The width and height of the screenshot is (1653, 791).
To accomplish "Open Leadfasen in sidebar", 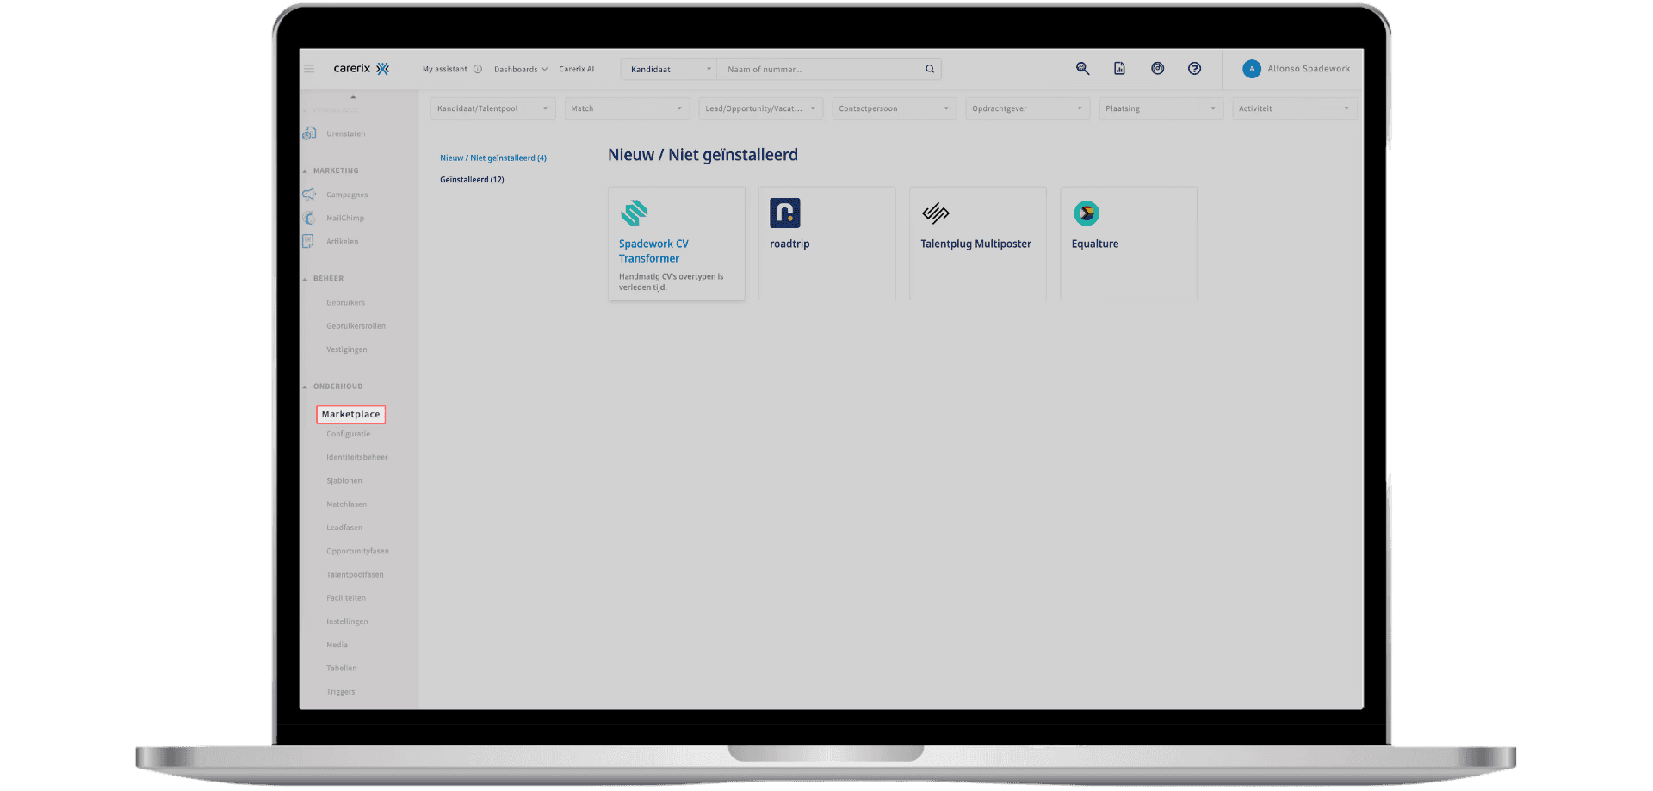I will tap(344, 528).
